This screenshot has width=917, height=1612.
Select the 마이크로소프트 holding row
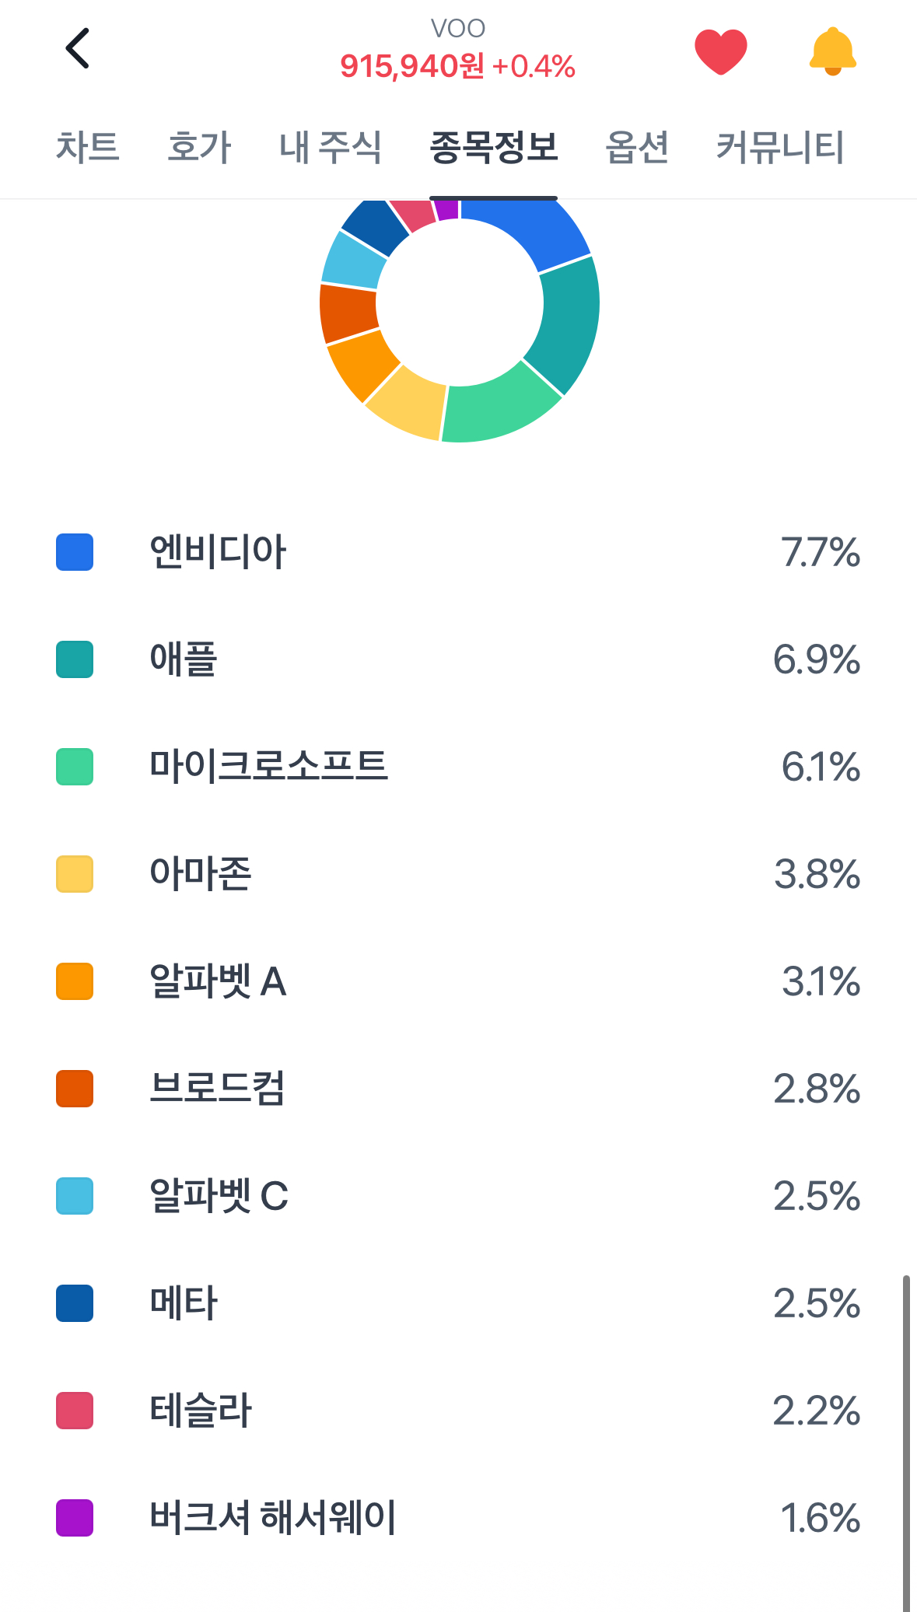click(458, 767)
